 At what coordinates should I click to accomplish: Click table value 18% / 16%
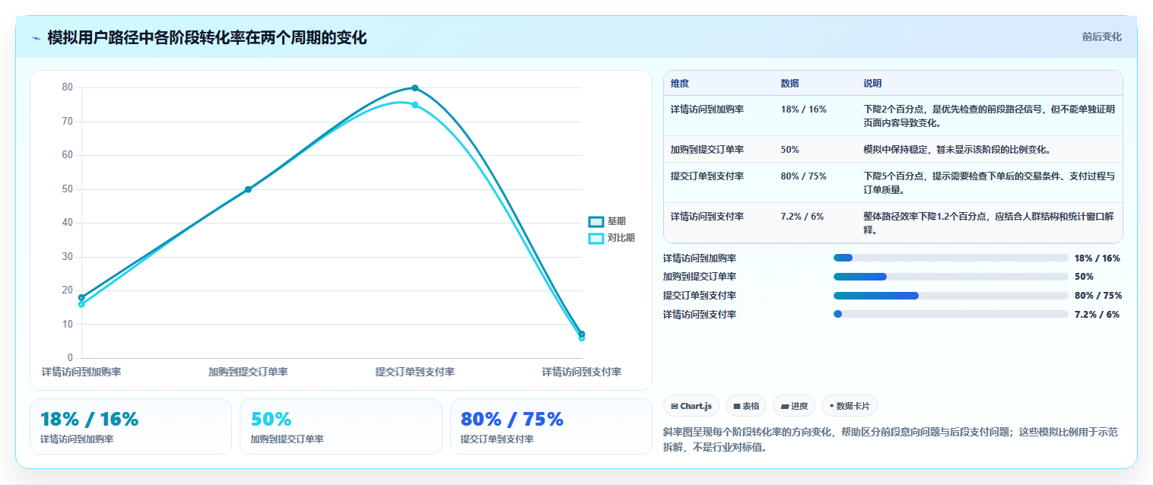[803, 109]
